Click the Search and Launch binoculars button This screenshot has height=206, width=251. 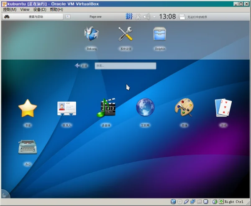33,17
